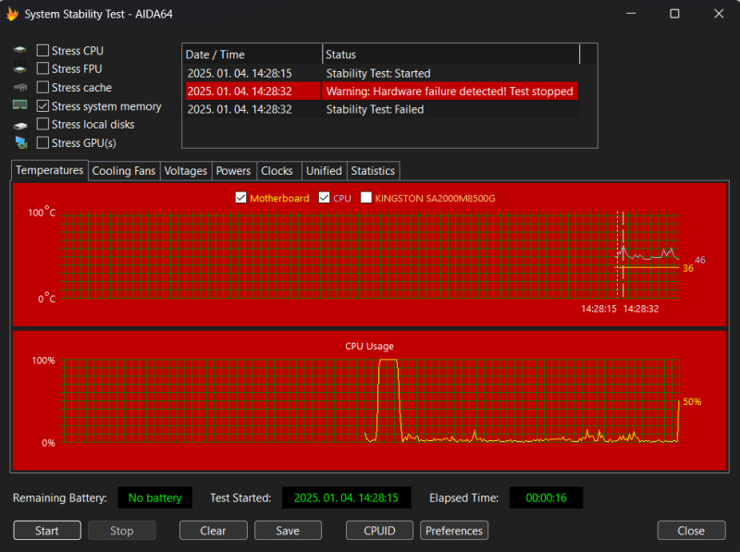Open Preferences
This screenshot has width=740, height=552.
pyautogui.click(x=454, y=531)
